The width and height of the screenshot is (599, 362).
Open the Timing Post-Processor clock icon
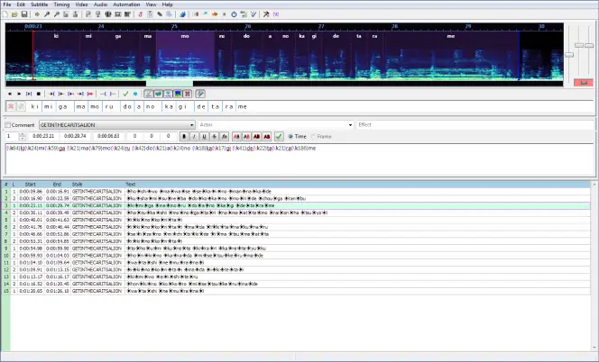(x=234, y=14)
